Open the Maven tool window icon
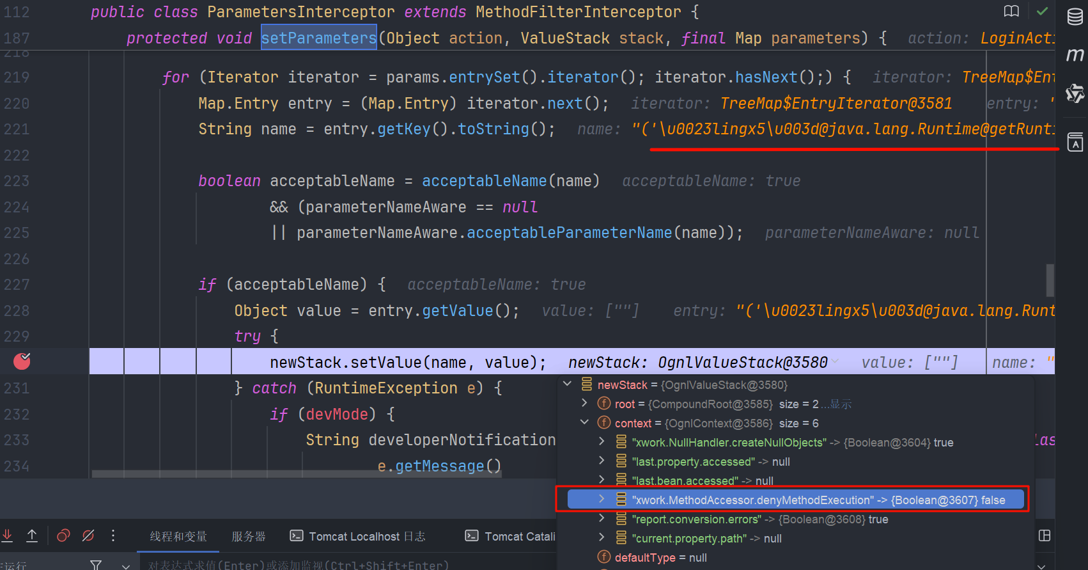This screenshot has width=1088, height=570. [1075, 55]
